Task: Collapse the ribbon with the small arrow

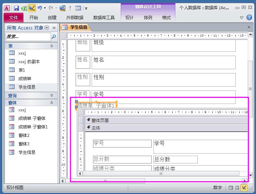Action: [242, 17]
